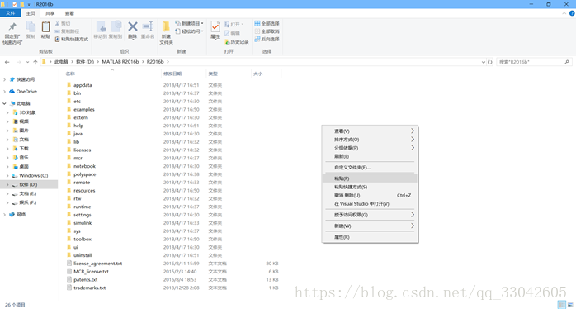This screenshot has height=309, width=576.
Task: Click the 粘贴 clipboard icon in ribbon
Action: coord(45,27)
